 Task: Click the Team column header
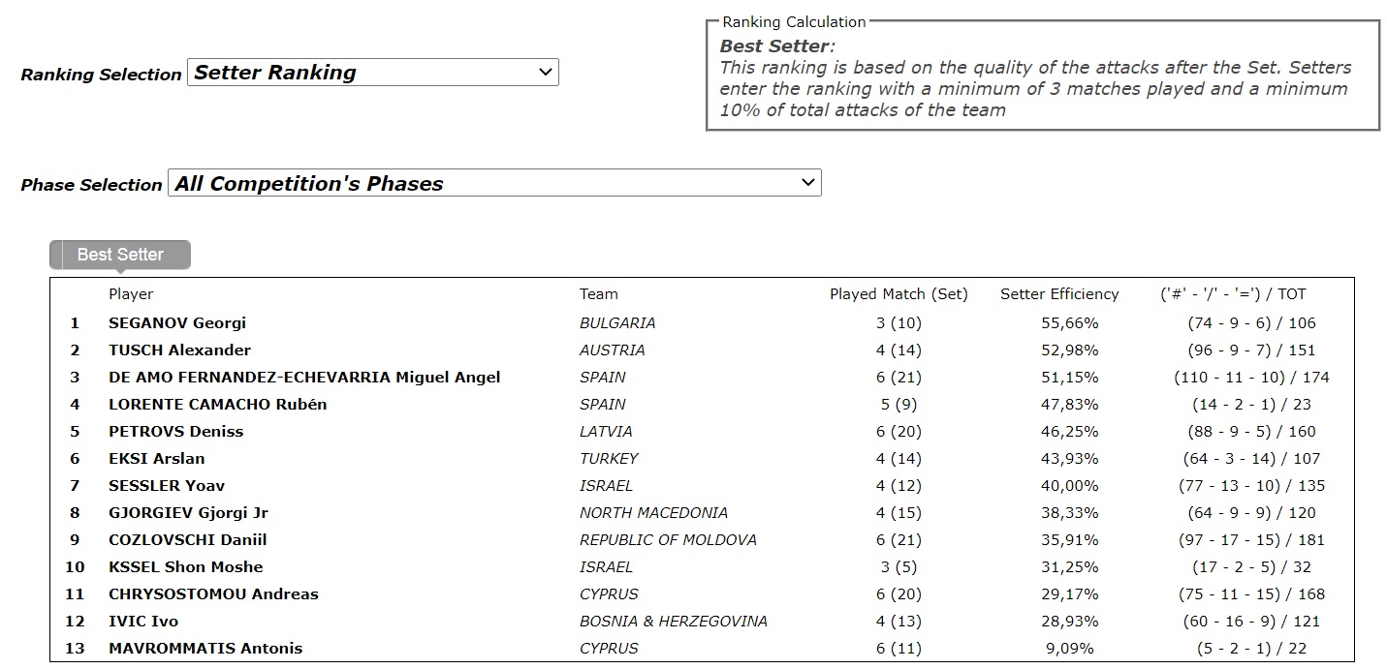(598, 294)
